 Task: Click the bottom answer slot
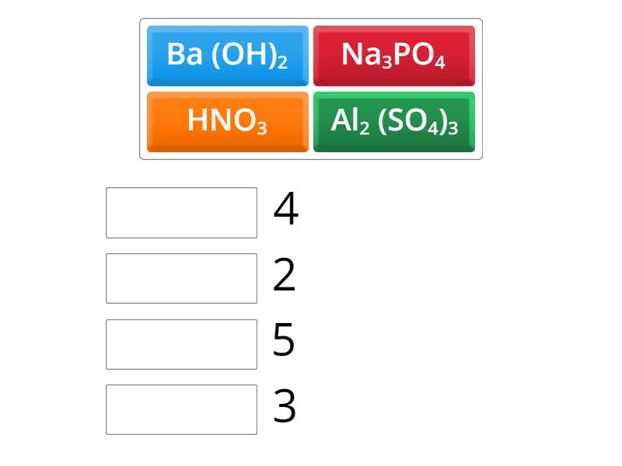tap(181, 409)
